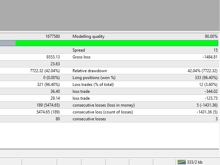Select the Modelling quality label
The image size is (220, 165).
88,36
